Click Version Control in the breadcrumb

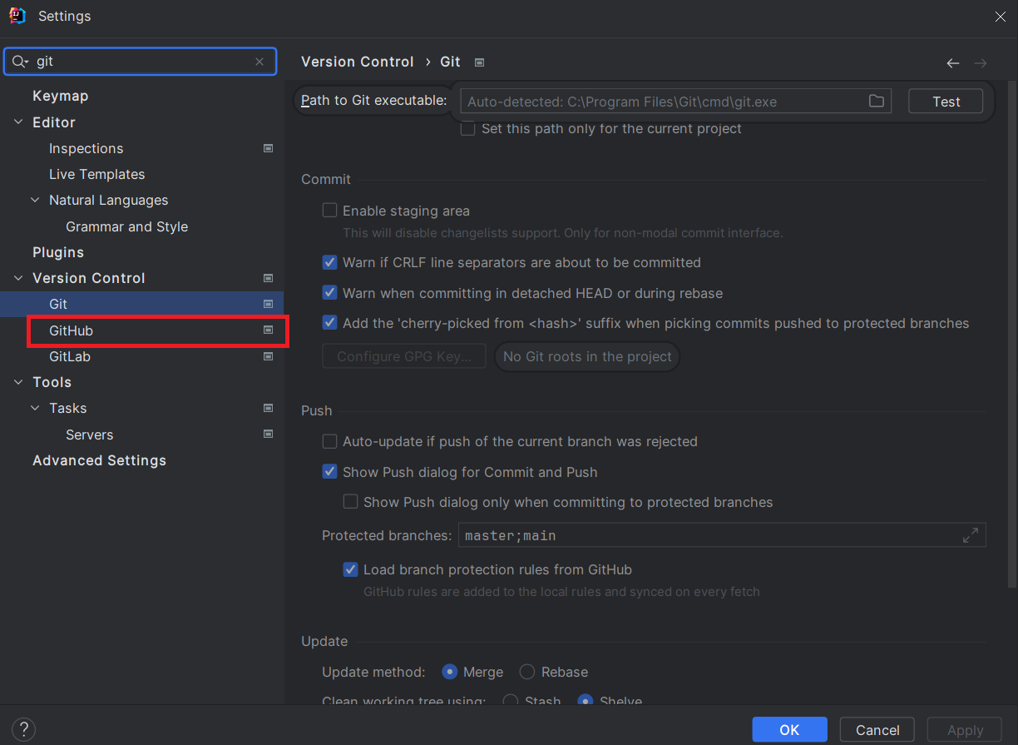point(357,62)
